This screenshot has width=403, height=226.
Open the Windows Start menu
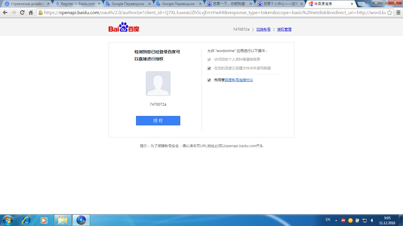pyautogui.click(x=7, y=220)
